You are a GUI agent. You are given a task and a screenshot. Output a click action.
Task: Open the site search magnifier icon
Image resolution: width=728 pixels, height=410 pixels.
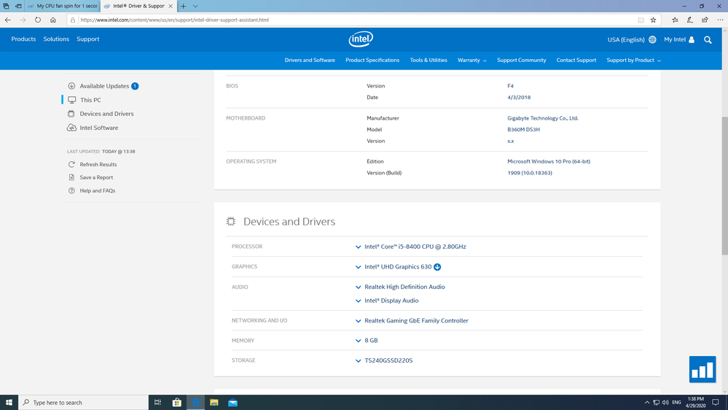click(708, 40)
